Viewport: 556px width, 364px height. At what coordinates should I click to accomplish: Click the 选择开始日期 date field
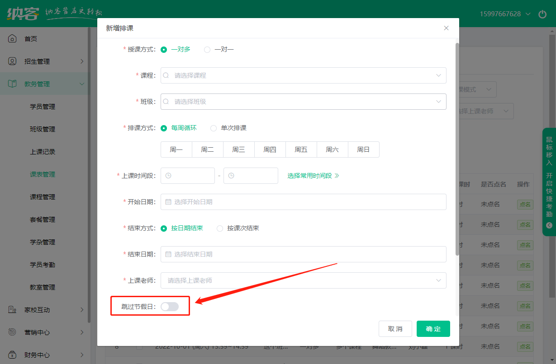(303, 202)
